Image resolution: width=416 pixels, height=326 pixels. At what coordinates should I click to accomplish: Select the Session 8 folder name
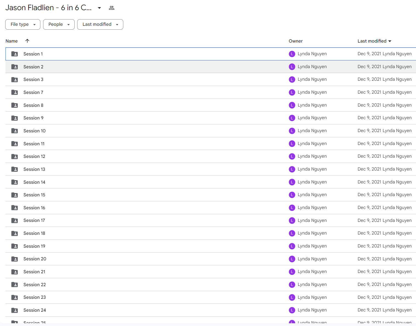tap(33, 105)
